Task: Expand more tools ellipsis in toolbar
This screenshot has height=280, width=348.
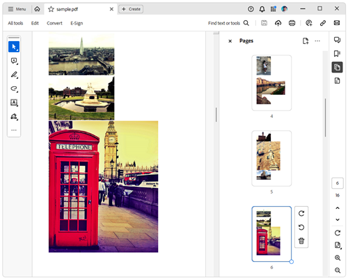Action: coord(14,130)
